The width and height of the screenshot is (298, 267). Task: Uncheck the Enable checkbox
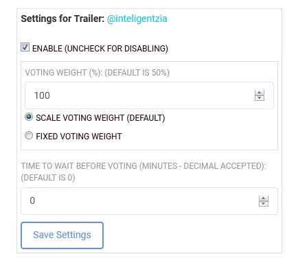pyautogui.click(x=25, y=47)
